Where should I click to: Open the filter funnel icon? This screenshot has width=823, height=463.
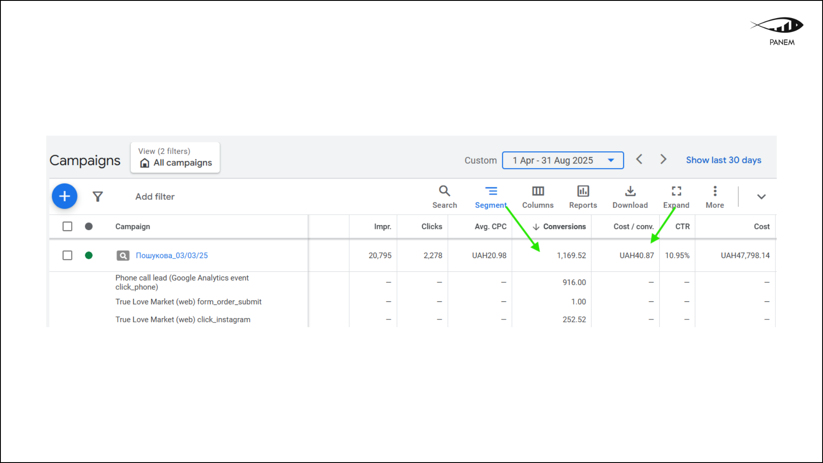98,196
